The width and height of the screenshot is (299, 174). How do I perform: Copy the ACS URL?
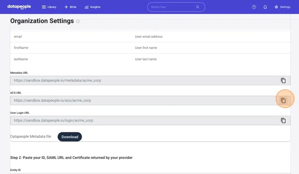pos(283,100)
